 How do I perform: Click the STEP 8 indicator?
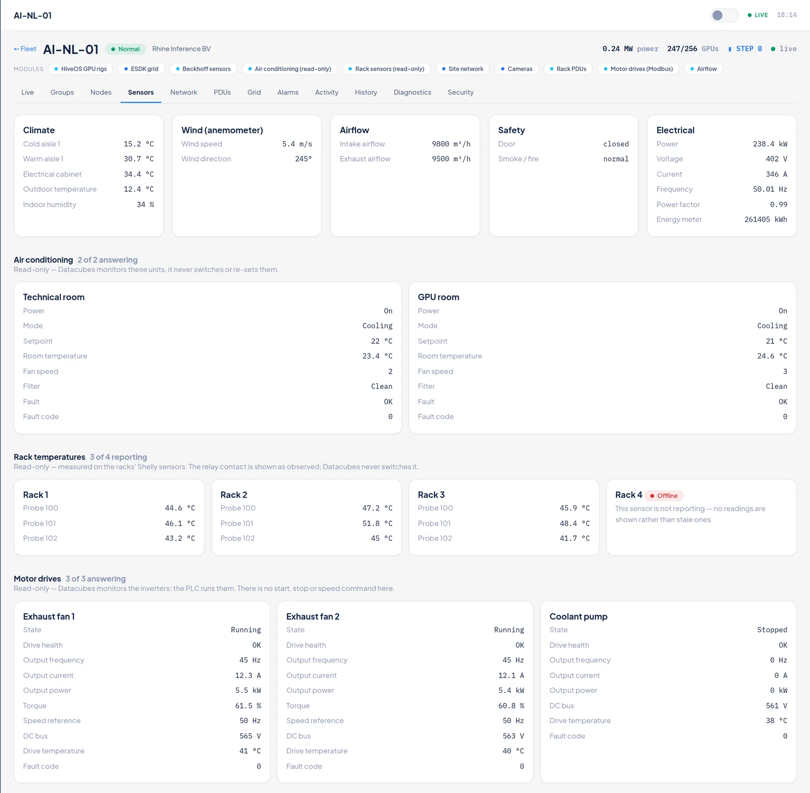coord(745,49)
